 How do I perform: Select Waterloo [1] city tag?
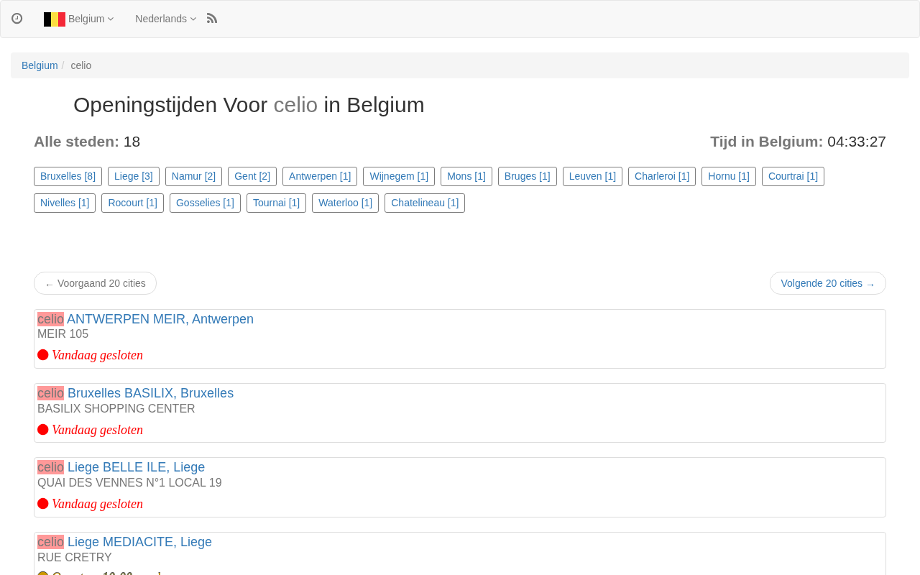click(x=345, y=203)
